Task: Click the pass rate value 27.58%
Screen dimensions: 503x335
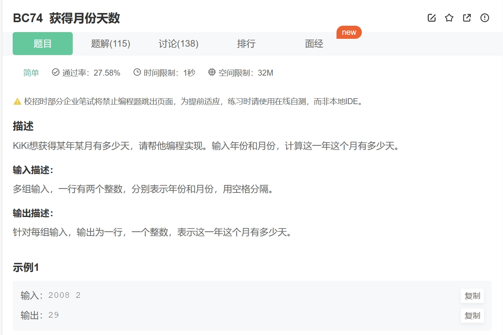Action: (107, 72)
